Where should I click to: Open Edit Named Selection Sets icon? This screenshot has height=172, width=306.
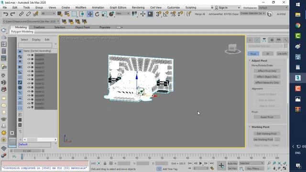click(x=189, y=14)
